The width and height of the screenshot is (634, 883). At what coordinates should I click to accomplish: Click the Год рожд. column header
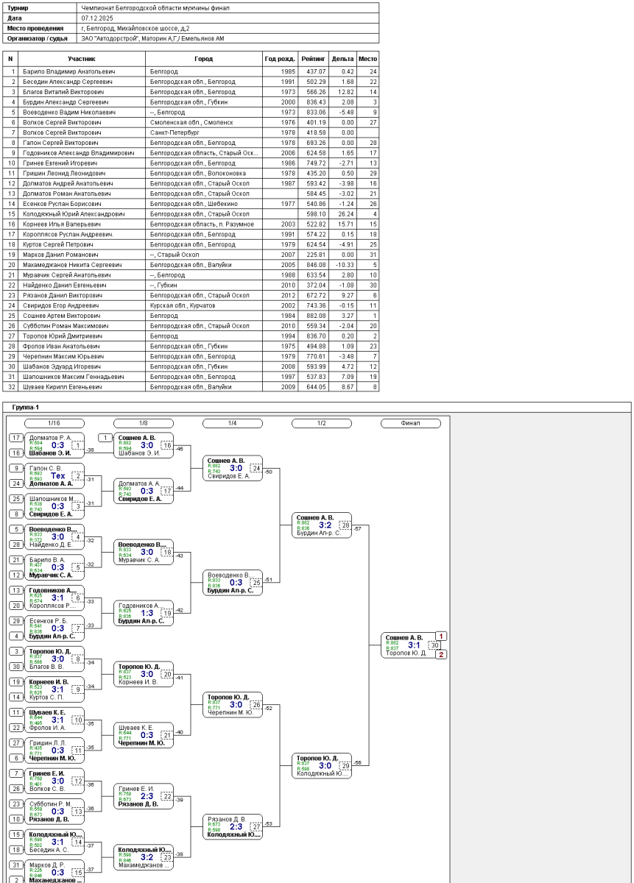(x=280, y=58)
